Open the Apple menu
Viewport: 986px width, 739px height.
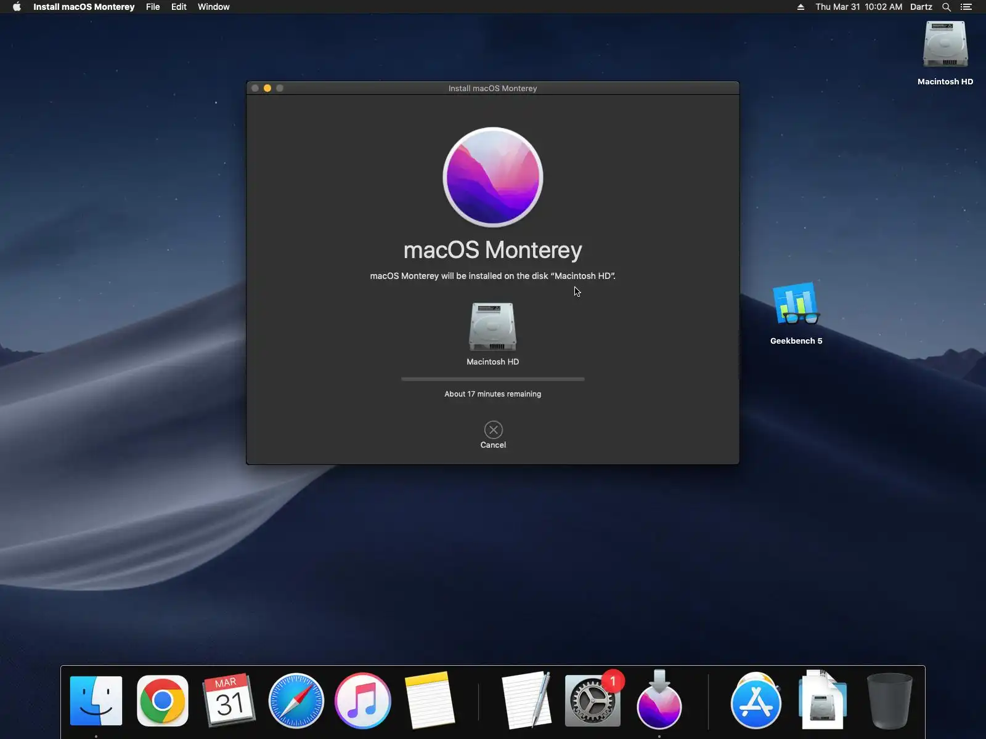(17, 7)
